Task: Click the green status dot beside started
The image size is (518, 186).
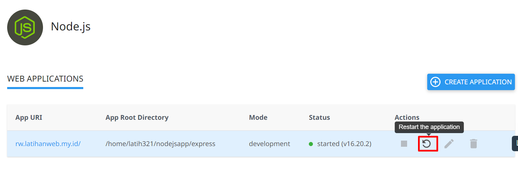Action: pyautogui.click(x=311, y=144)
